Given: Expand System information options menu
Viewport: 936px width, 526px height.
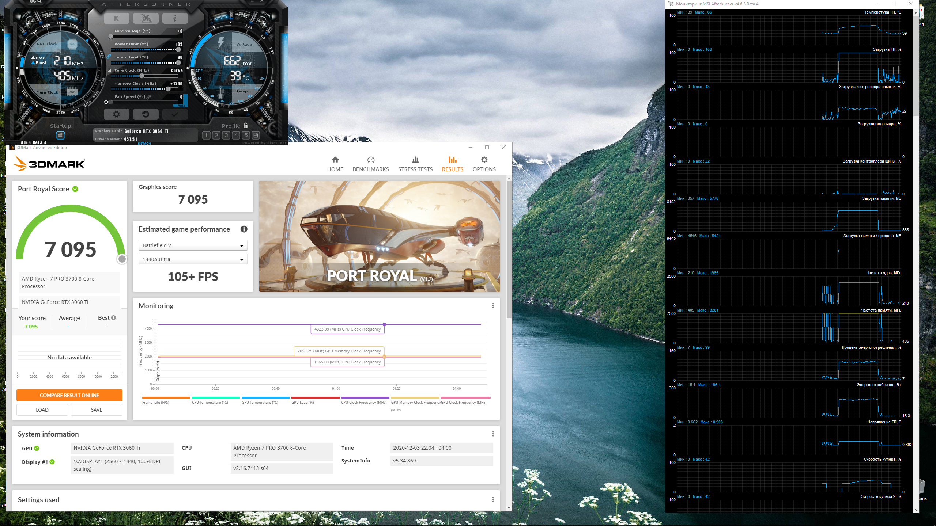Looking at the screenshot, I should pyautogui.click(x=493, y=434).
